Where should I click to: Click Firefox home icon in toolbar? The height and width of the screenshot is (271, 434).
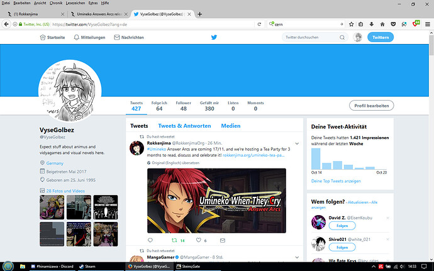click(382, 25)
